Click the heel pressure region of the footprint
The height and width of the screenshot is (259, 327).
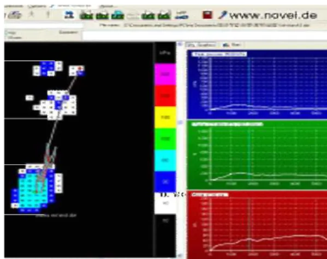coord(37,189)
